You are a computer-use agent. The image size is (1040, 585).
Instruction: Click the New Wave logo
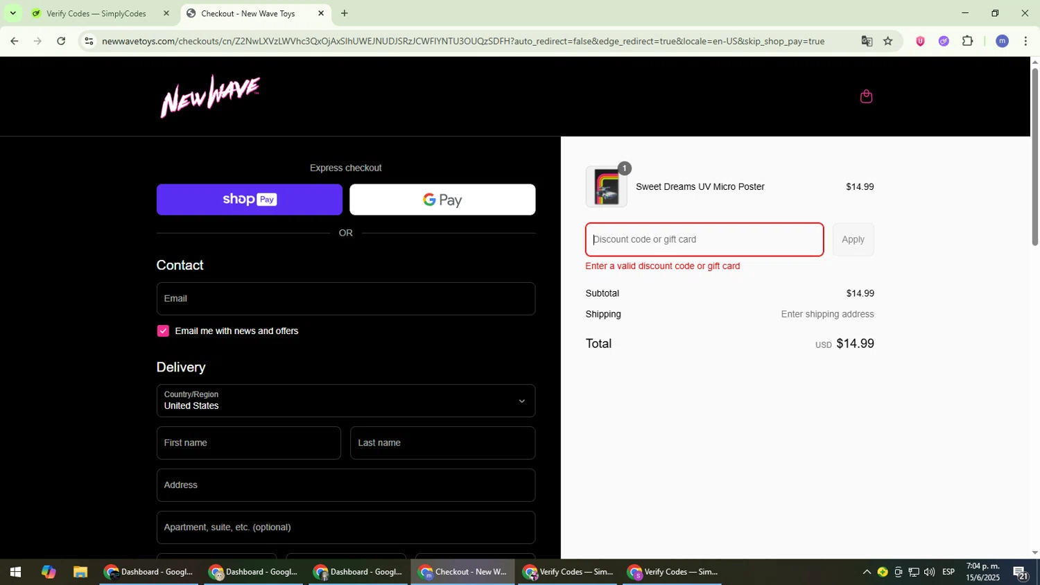point(210,96)
